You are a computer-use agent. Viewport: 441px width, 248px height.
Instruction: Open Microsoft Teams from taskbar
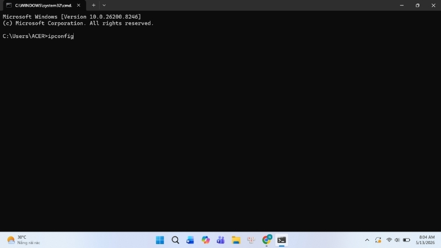[221, 240]
